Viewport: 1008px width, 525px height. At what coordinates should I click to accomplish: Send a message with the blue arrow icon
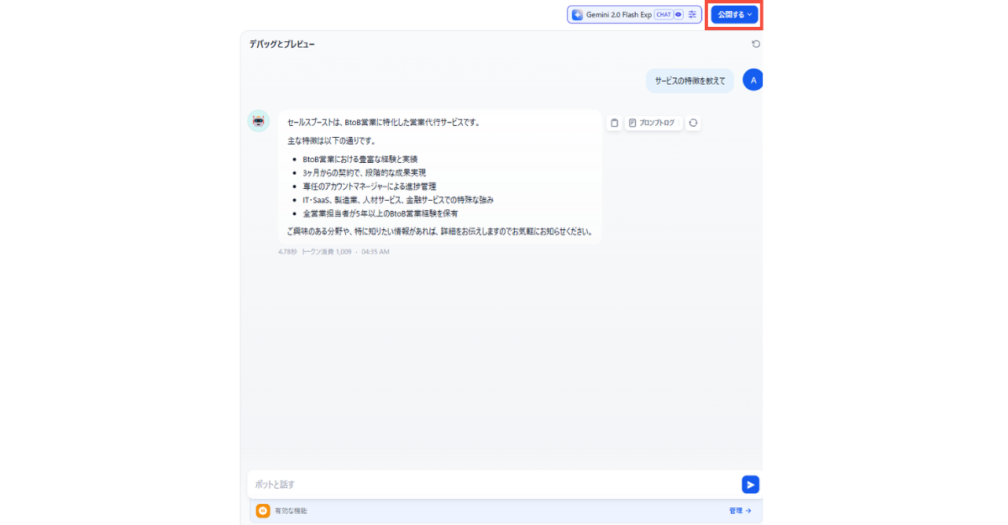pos(749,484)
